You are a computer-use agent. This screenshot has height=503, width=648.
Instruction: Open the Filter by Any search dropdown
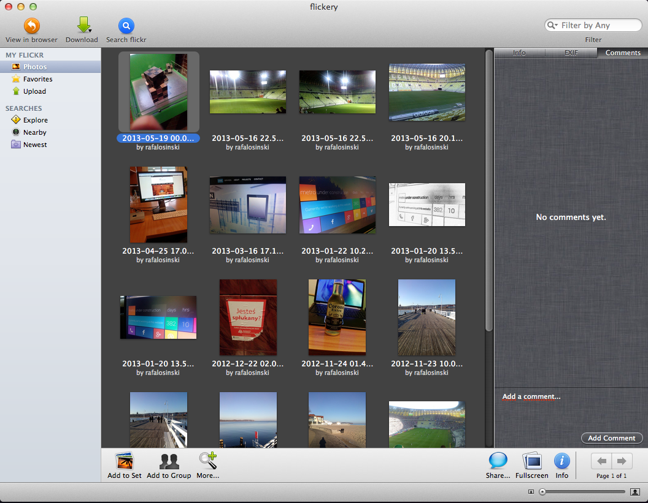tap(552, 26)
